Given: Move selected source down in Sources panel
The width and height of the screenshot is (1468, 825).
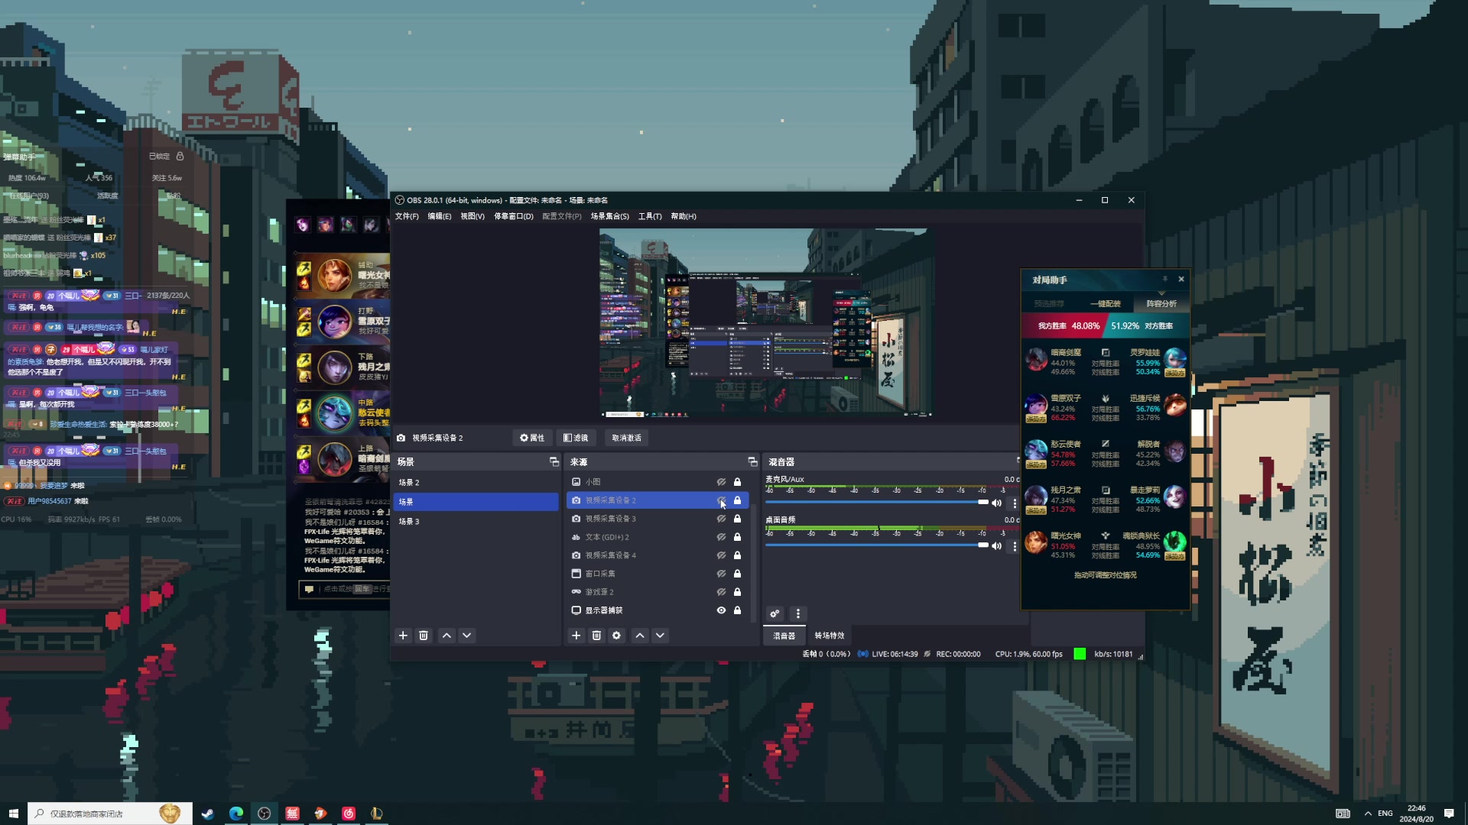Looking at the screenshot, I should pyautogui.click(x=660, y=636).
